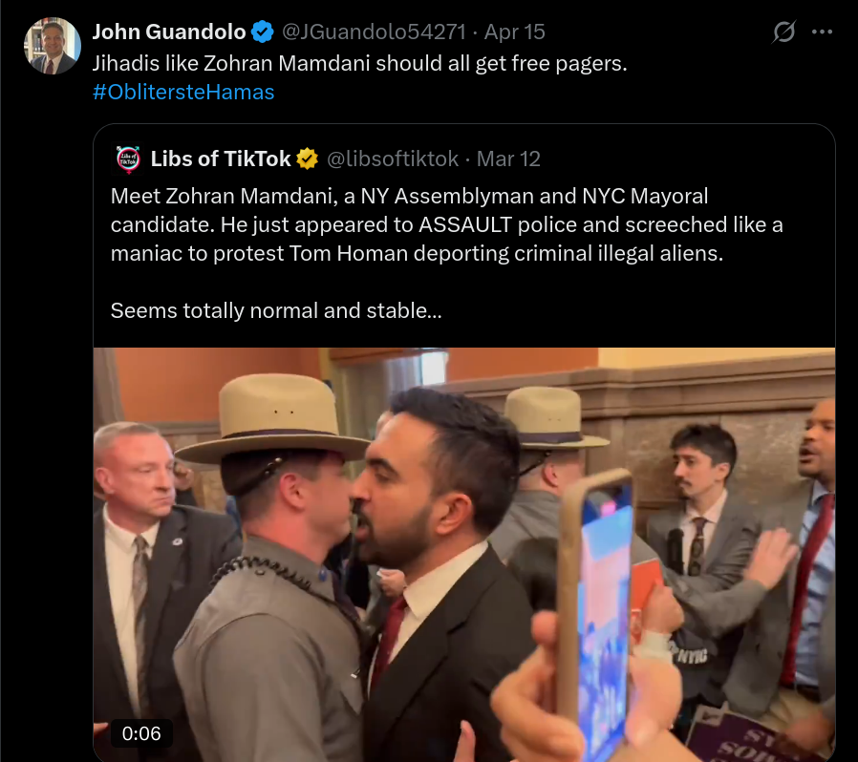Viewport: 858px width, 762px height.
Task: Open the #ObliterateHamas hashtag link
Action: (183, 92)
